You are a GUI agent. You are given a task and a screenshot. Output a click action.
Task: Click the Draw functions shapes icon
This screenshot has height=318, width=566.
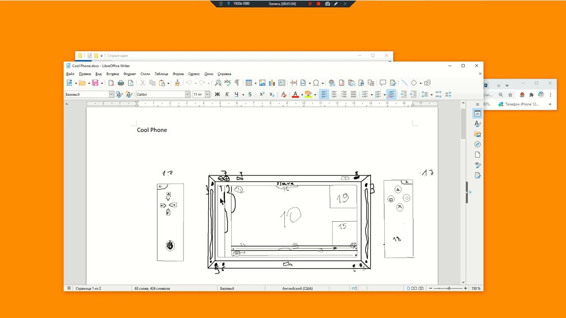[x=427, y=83]
